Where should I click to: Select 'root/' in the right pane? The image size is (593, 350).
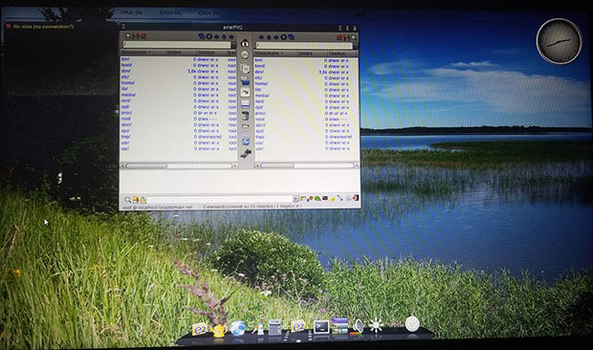tap(260, 120)
